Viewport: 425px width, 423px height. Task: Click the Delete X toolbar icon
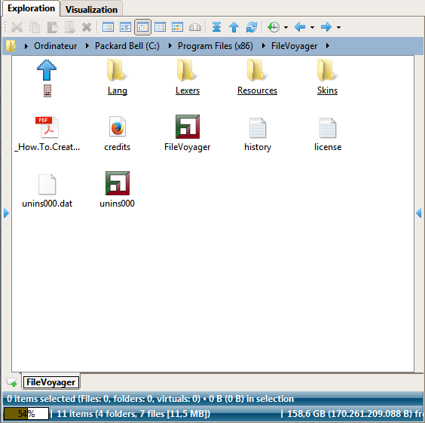point(87,27)
